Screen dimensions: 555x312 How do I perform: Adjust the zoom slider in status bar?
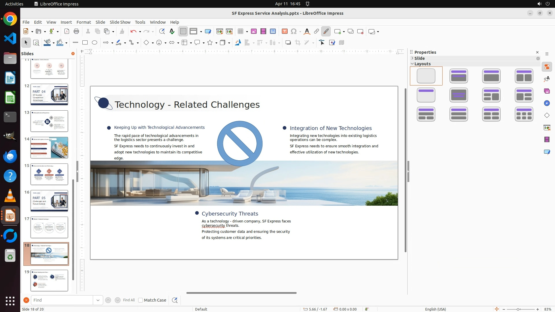pos(518,309)
